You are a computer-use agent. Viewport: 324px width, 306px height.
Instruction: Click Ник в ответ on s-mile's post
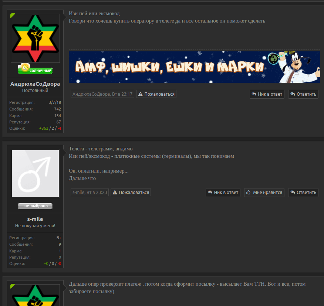(223, 193)
